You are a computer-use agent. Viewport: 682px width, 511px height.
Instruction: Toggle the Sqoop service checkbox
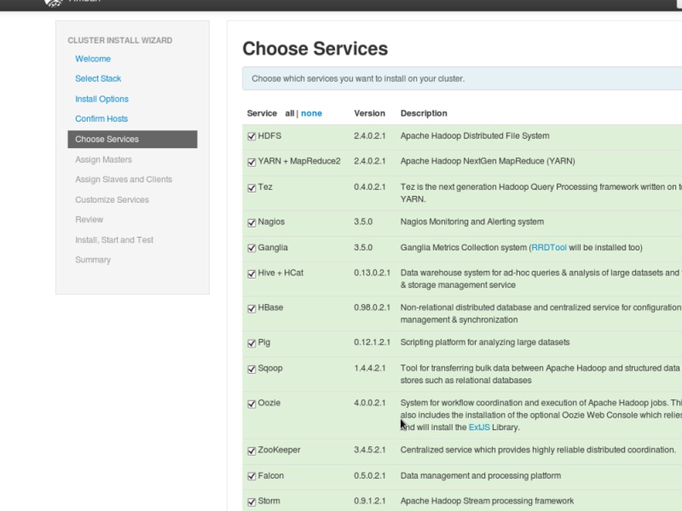pos(252,369)
